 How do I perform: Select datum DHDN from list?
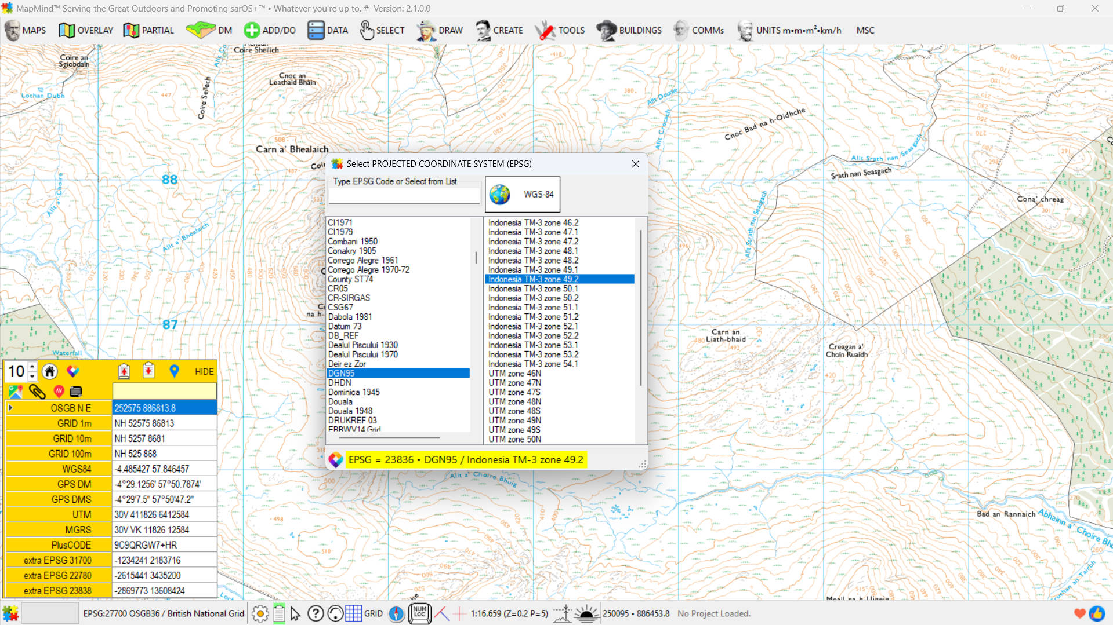tap(340, 383)
